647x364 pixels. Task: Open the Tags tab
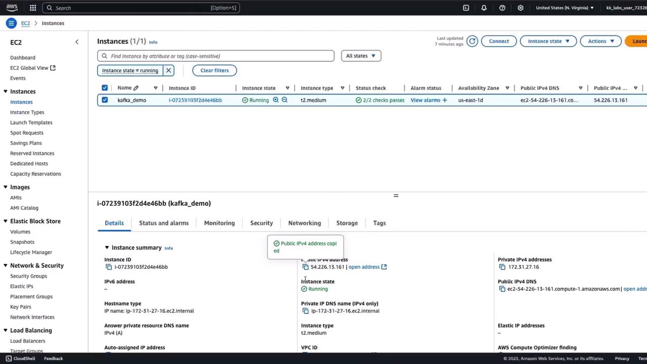[x=379, y=223]
